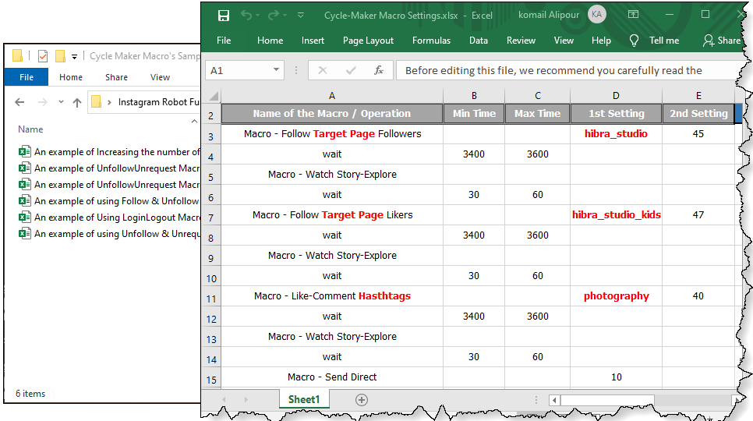
Task: Click the Save icon in Excel
Action: tap(223, 16)
